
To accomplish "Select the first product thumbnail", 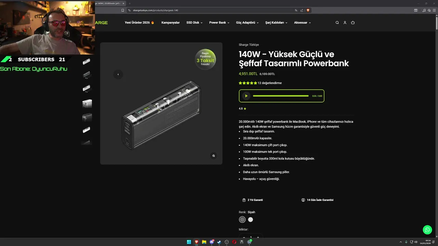I will click(87, 61).
